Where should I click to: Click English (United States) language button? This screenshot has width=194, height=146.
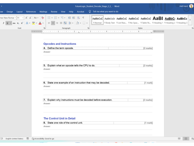[14, 139]
